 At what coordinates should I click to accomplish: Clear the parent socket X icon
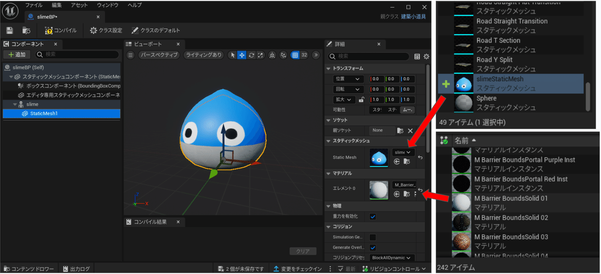(x=409, y=131)
